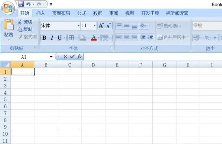The width and height of the screenshot is (222, 144).
Task: Click the 宋体 font name box
Action: coord(59,26)
